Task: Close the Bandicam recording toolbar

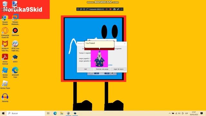Action: 122,9
